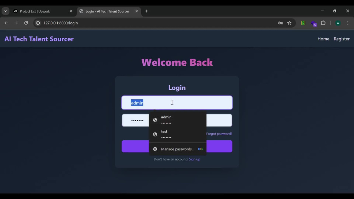
Task: Click the AI Tech Talent Sourcer logo
Action: pyautogui.click(x=39, y=39)
